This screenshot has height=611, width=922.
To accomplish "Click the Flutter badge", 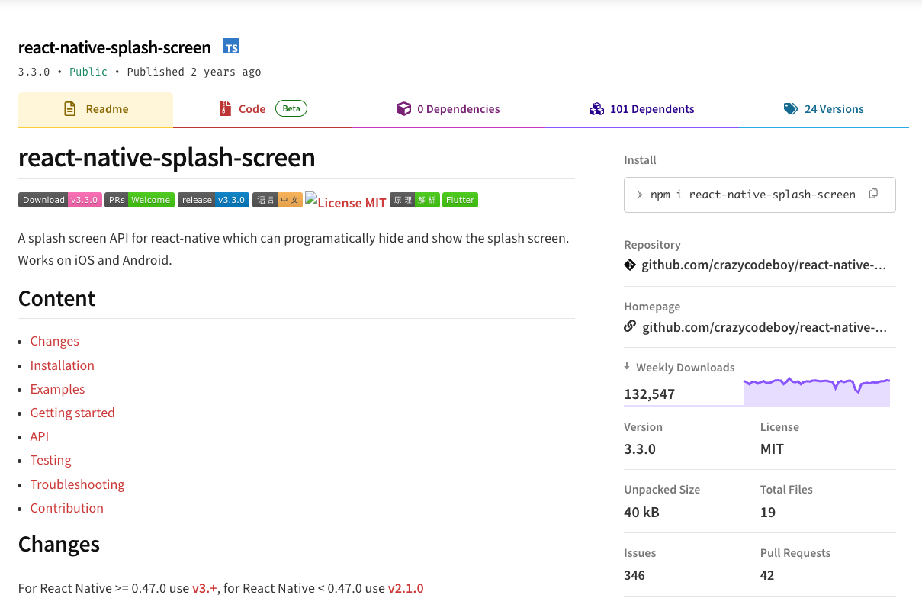I will point(461,200).
